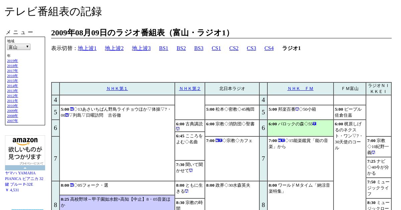Click the ラジオＮＩＫＫＥＩ column header
Image resolution: width=401 pixels, height=210 pixels.
point(379,89)
